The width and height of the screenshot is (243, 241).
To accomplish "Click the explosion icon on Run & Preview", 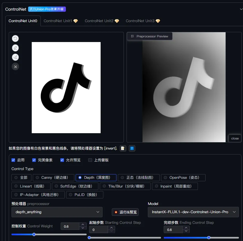I will (x=116, y=212).
